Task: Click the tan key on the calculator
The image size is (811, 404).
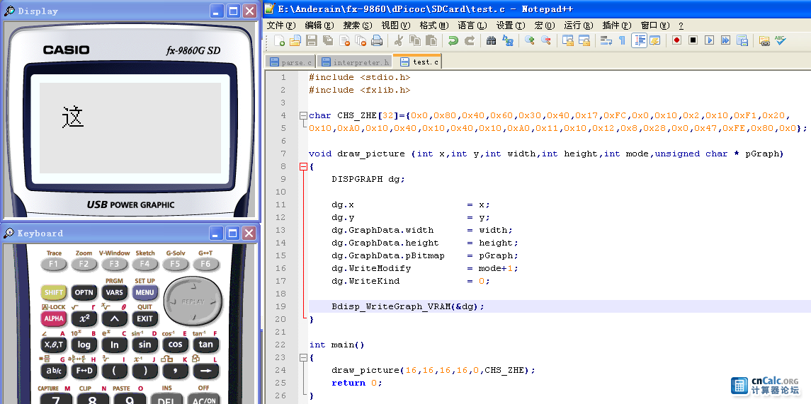Action: (206, 345)
